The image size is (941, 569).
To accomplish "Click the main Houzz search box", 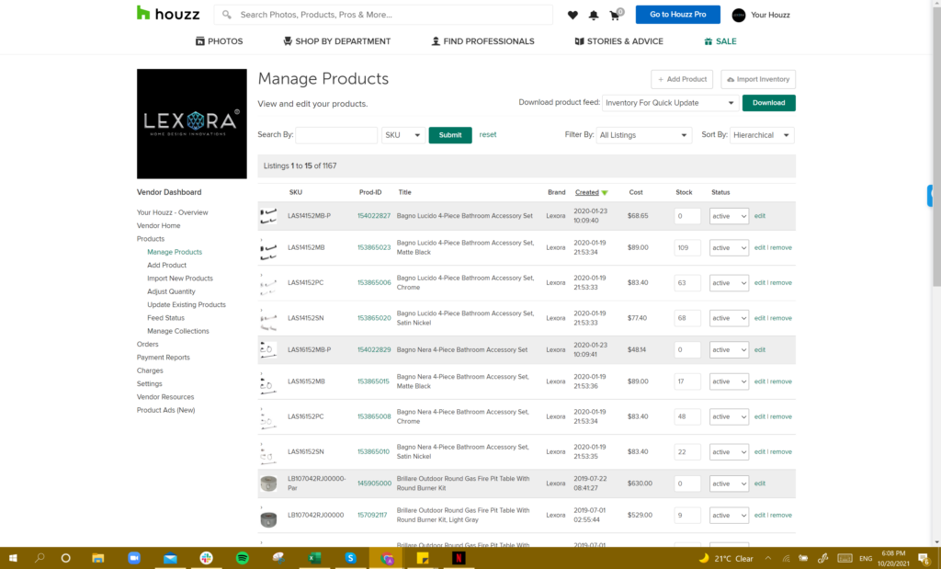I will tap(383, 15).
